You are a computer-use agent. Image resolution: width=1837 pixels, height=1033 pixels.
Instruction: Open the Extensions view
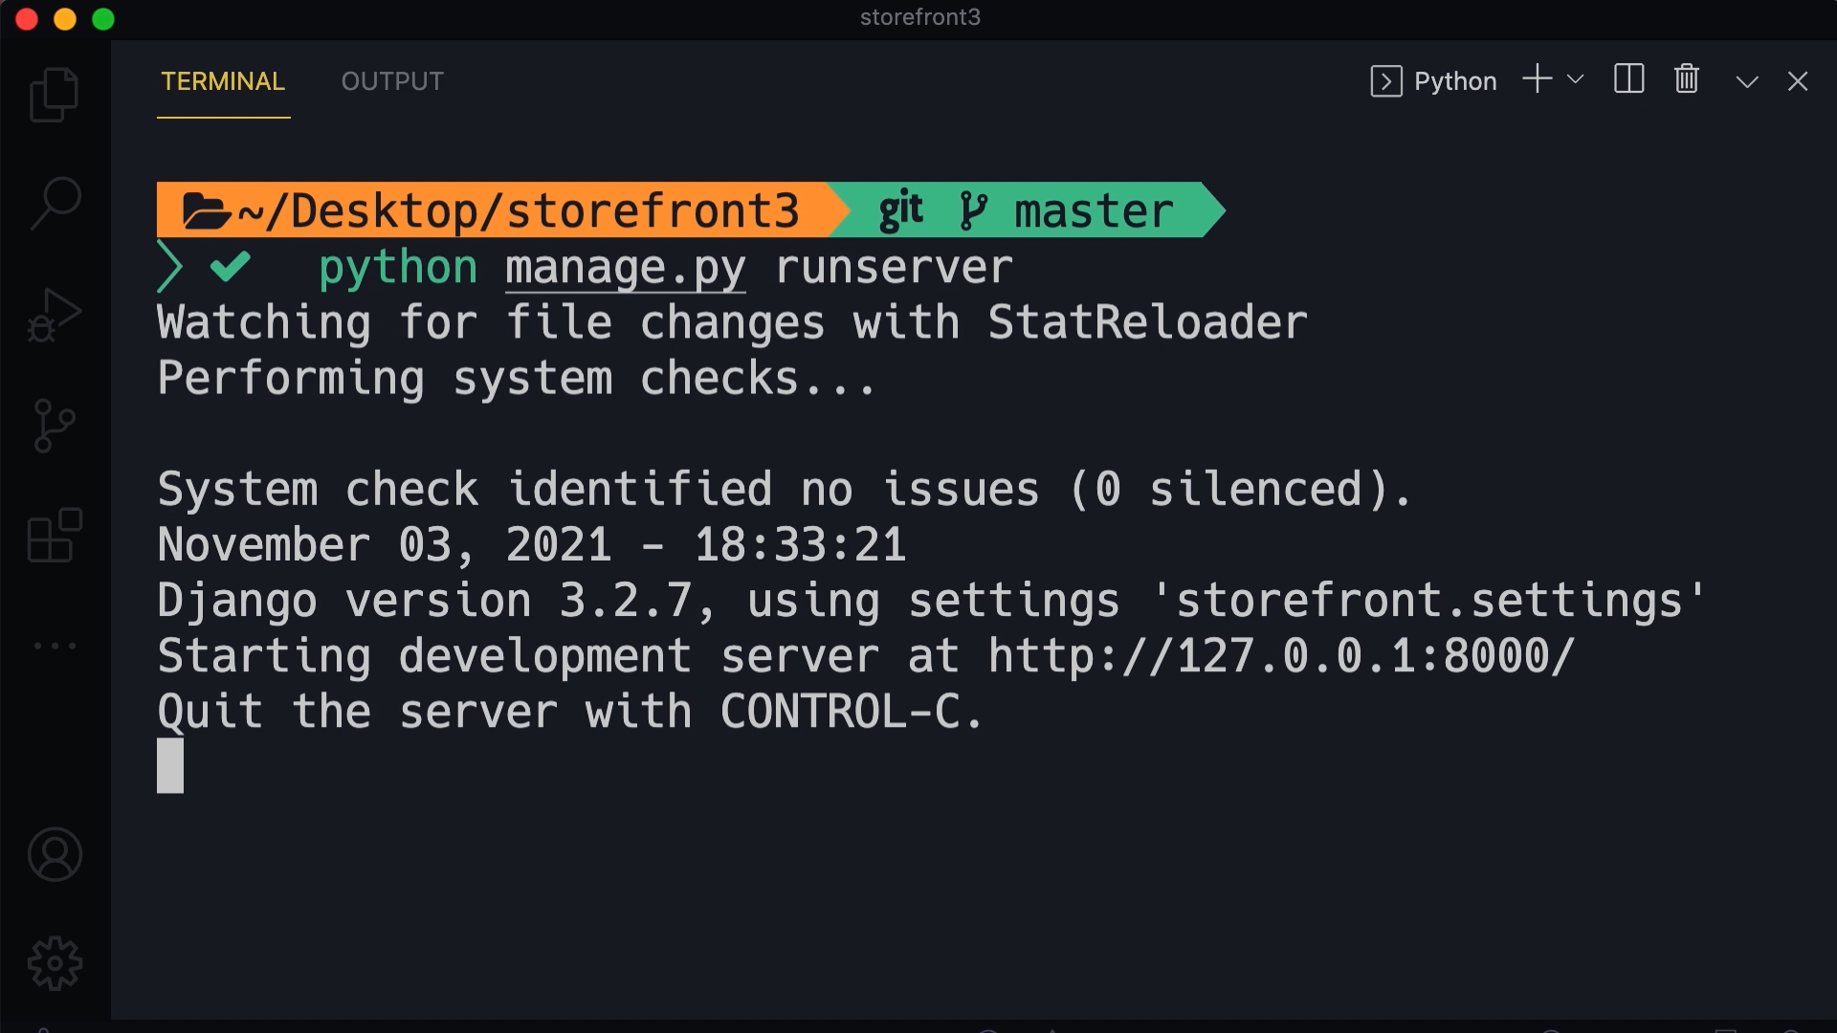pos(55,536)
